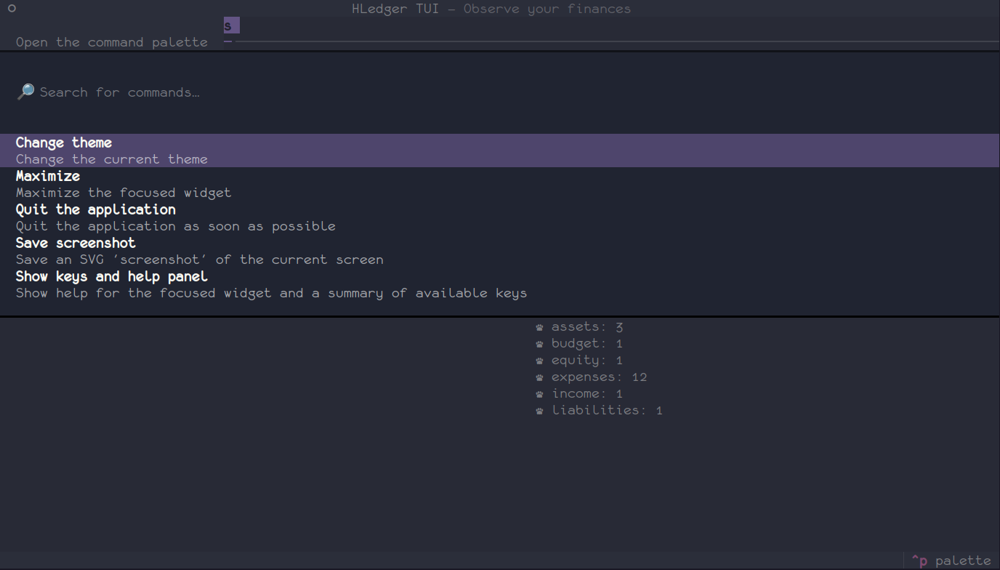Switch to the highlighted 's' tab
Viewport: 1000px width, 570px height.
tap(231, 26)
